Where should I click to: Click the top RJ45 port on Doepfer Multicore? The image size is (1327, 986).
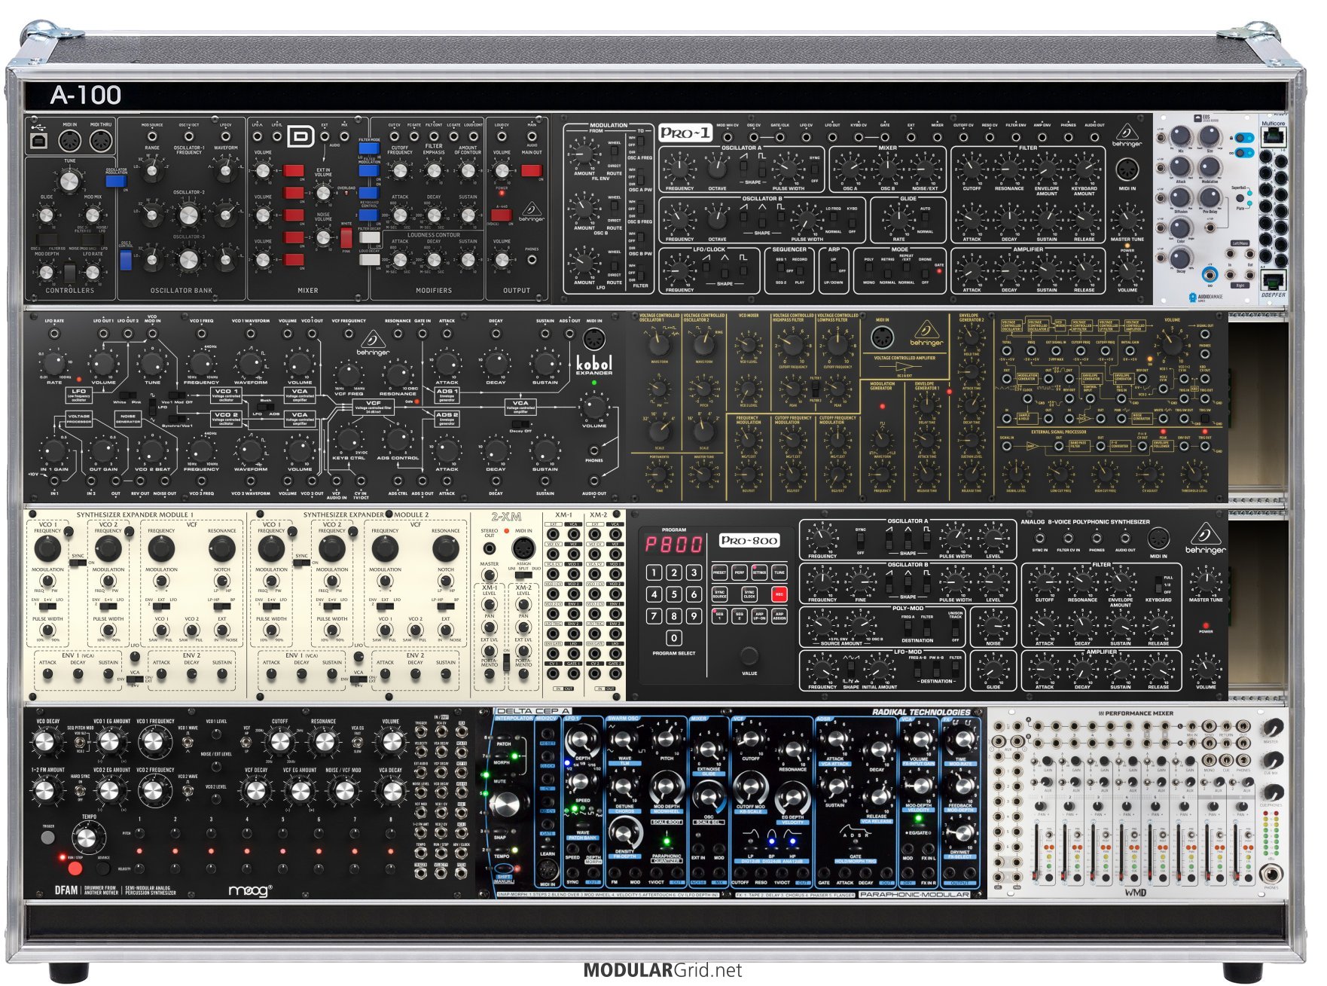[1273, 136]
